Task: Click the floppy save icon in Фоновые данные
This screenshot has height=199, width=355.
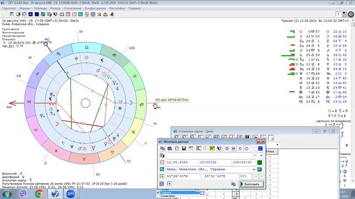Action: (184, 149)
